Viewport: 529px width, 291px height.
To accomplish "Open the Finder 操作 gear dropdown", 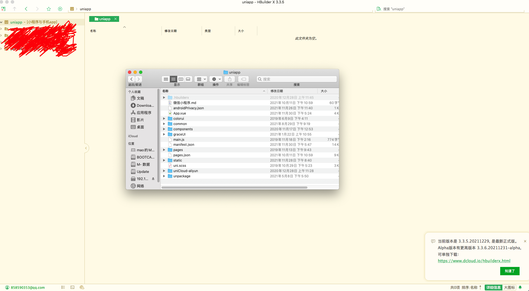I will point(216,79).
